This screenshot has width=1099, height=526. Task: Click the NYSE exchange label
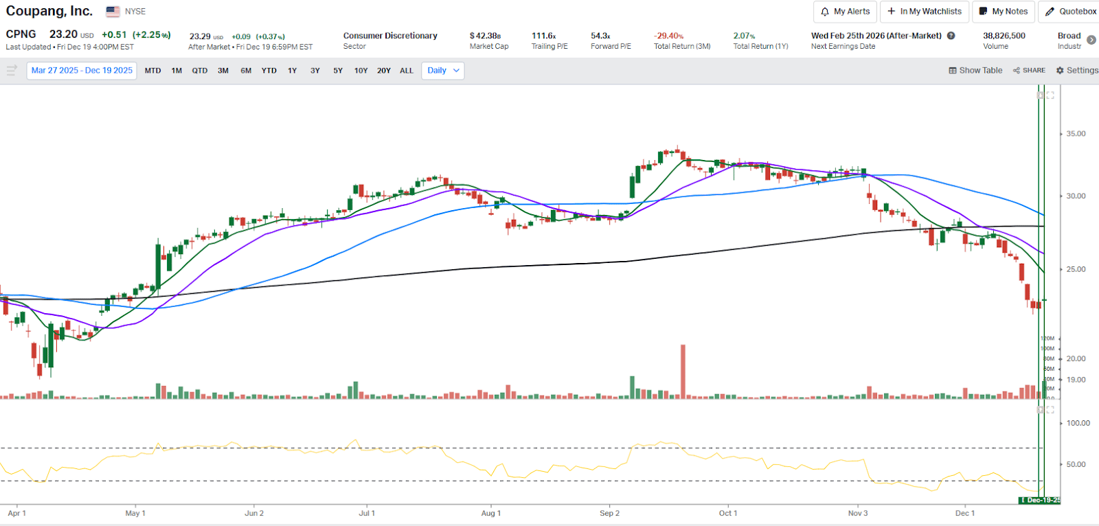click(135, 12)
